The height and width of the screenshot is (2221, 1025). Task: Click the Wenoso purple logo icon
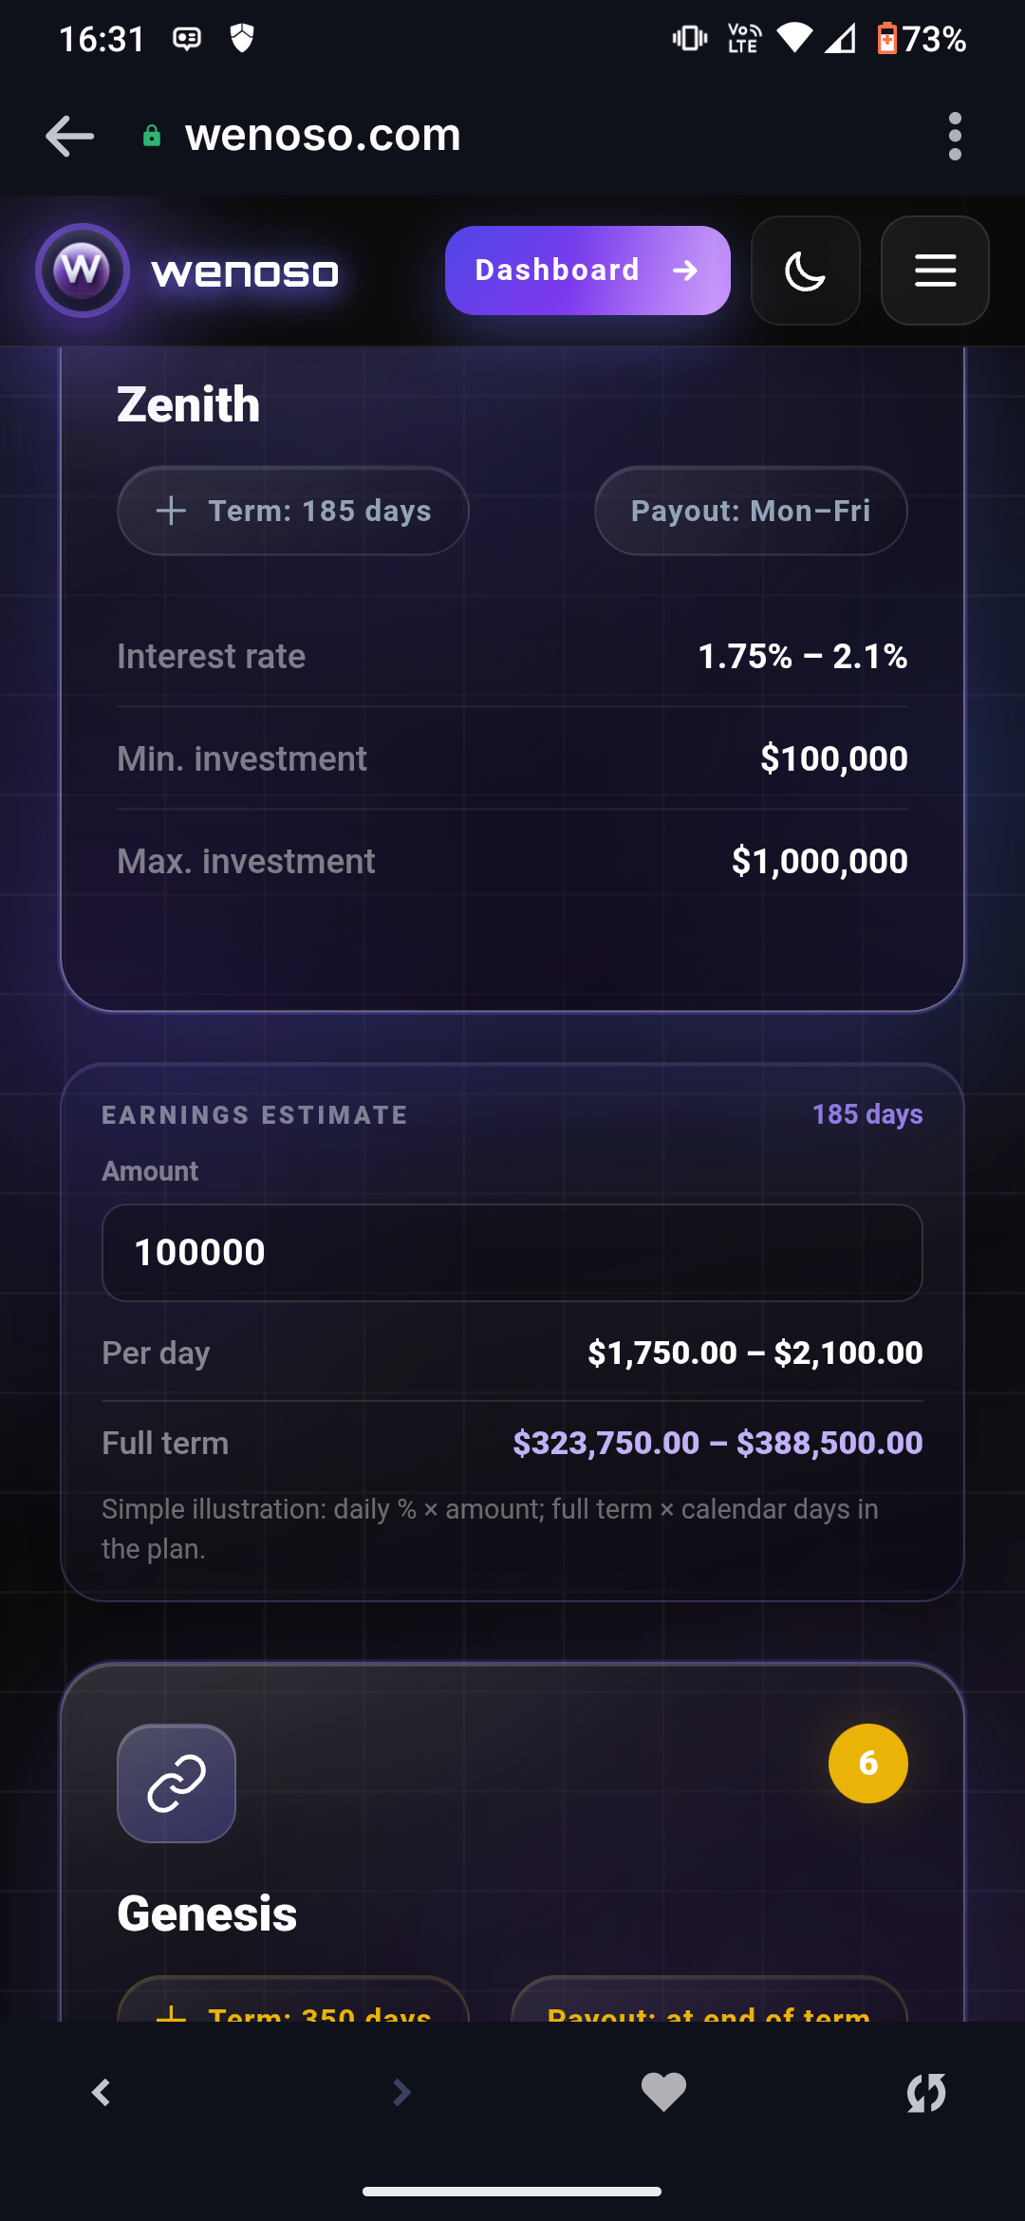click(x=83, y=271)
